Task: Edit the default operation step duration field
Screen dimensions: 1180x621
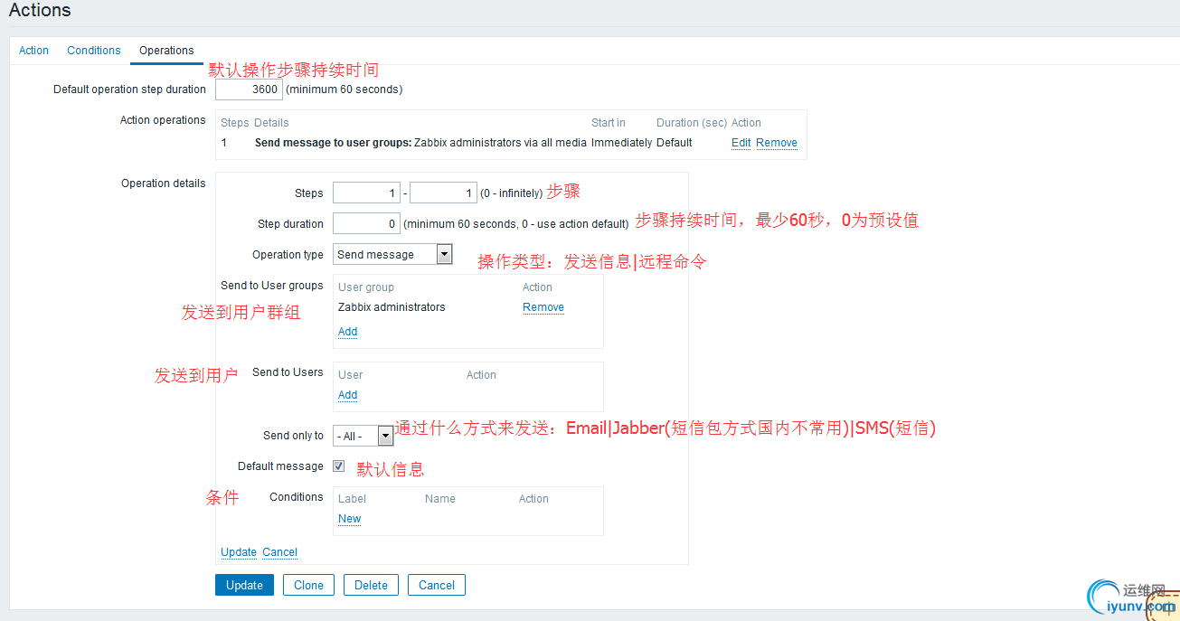Action: [249, 89]
